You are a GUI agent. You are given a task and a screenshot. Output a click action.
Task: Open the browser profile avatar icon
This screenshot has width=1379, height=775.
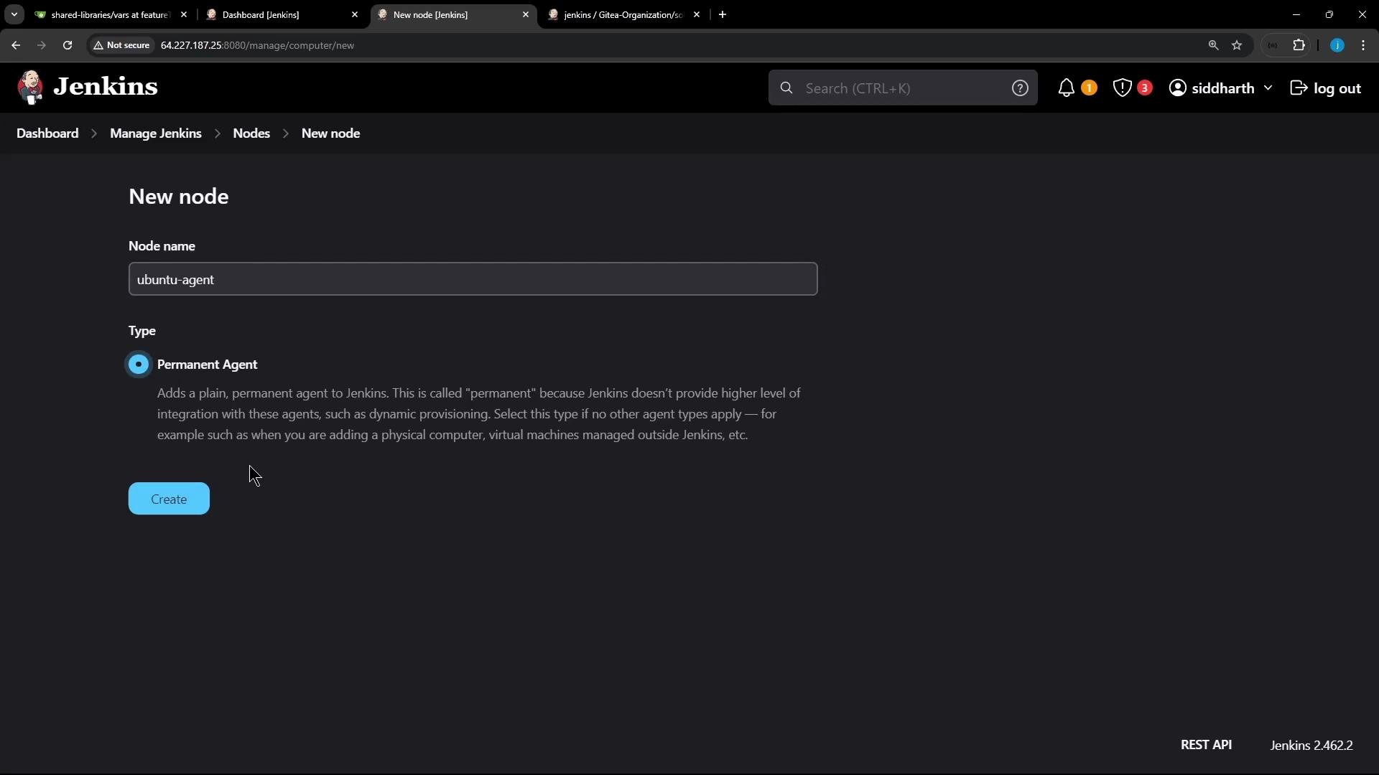click(1337, 45)
